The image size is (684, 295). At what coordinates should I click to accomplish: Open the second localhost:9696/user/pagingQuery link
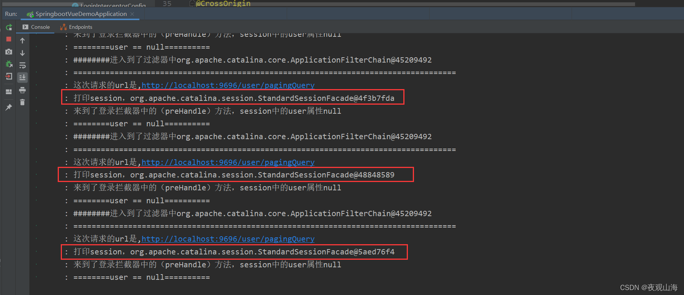pyautogui.click(x=228, y=162)
